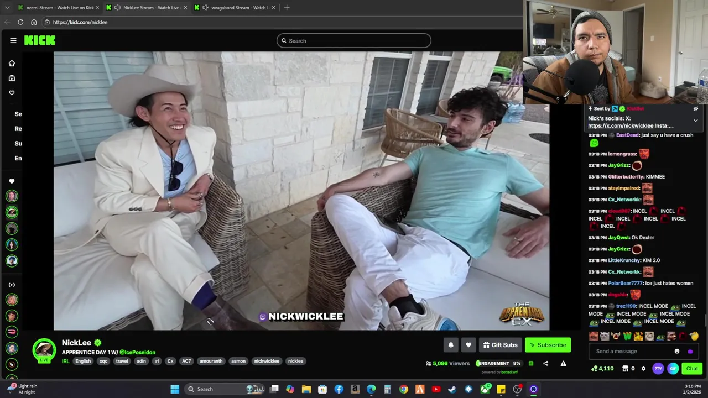708x398 pixels.
Task: Click the browser address bar URL
Action: click(x=80, y=22)
